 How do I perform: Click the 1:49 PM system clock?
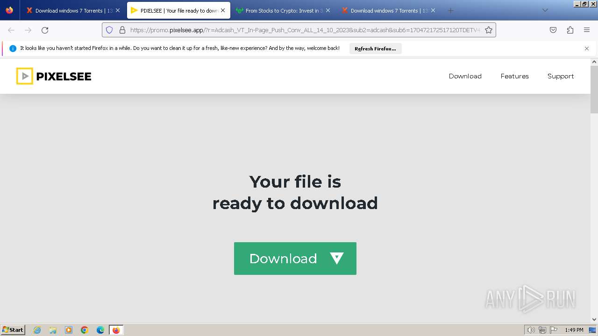[574, 330]
